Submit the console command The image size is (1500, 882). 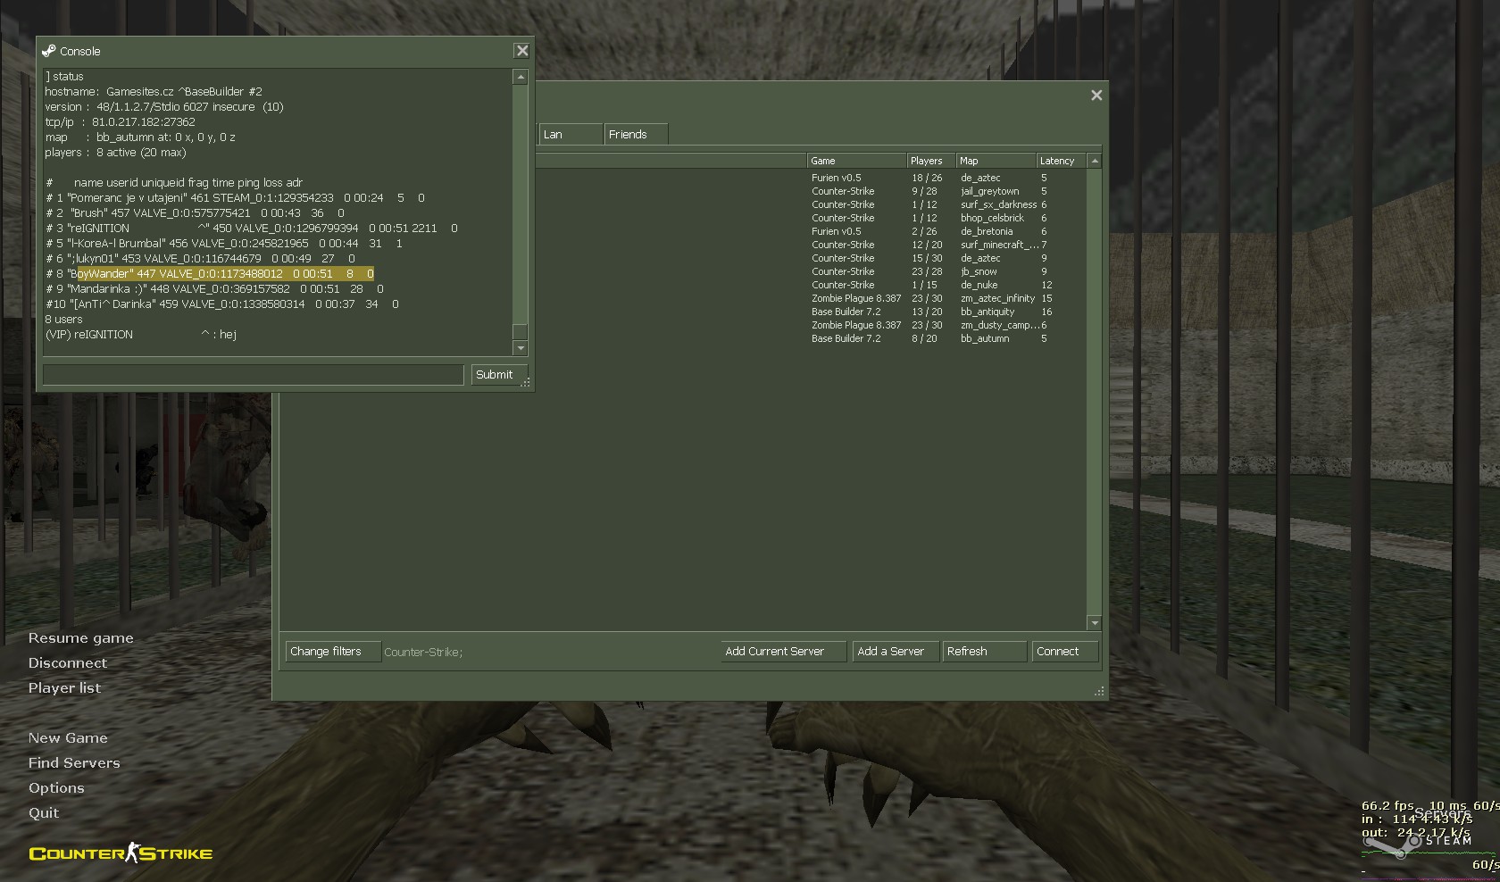499,375
